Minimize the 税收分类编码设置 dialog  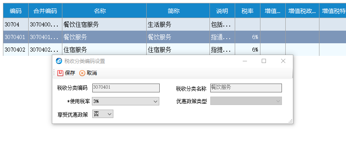[x=245, y=61]
